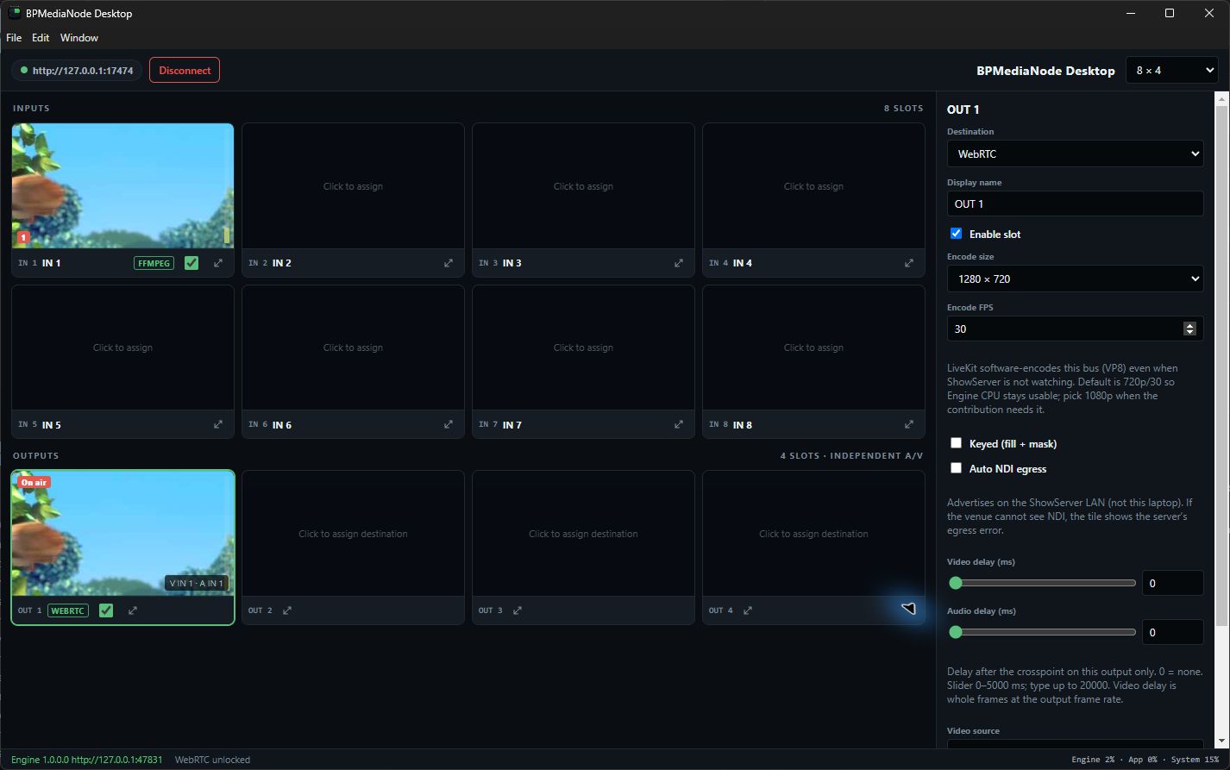Click the BPMediaNode app icon in title bar
This screenshot has width=1230, height=770.
(x=15, y=13)
